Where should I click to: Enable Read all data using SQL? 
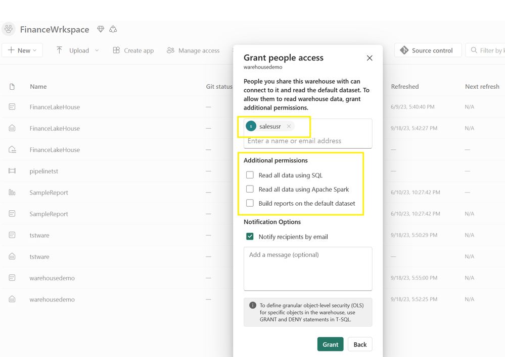click(250, 175)
